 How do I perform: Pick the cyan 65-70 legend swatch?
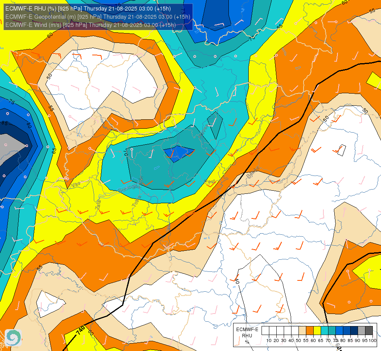point(325,331)
